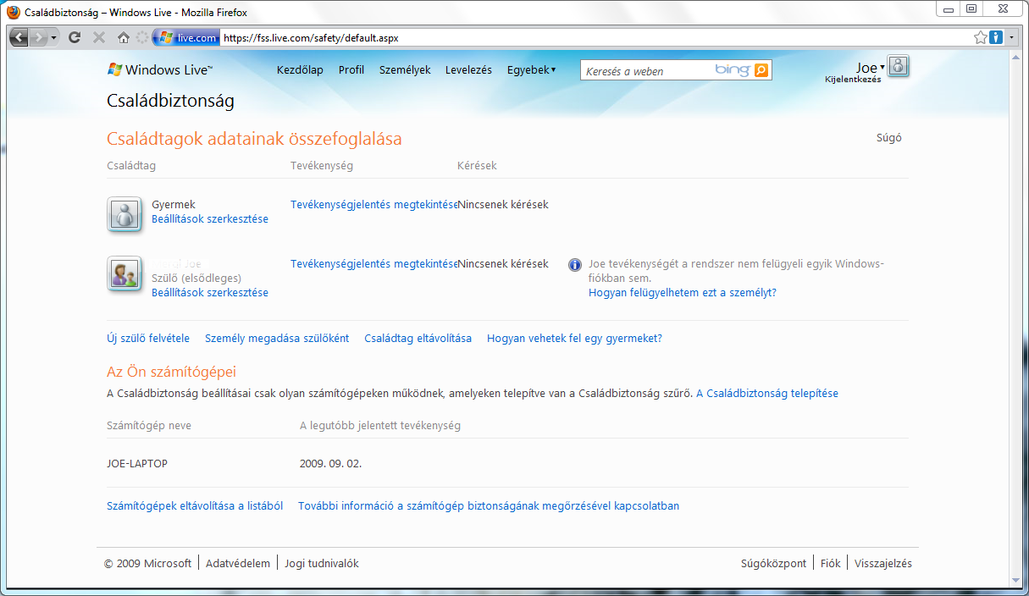The height and width of the screenshot is (596, 1029).
Task: Click the page scrollbar down arrow
Action: coord(1016,580)
